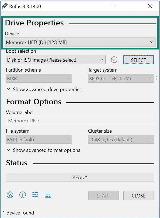Open the File system dropdown
Image resolution: width=160 pixels, height=218 pixels.
(39, 139)
